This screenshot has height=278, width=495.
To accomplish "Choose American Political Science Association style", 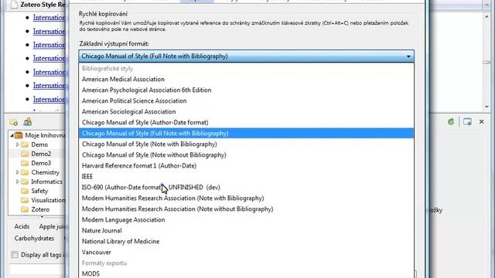I will [246, 101].
